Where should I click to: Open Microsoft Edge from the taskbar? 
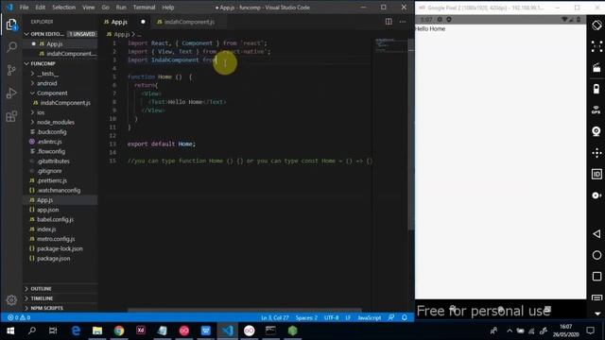pyautogui.click(x=76, y=331)
